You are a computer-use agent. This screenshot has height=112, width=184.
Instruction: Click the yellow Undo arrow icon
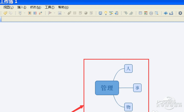5,13
